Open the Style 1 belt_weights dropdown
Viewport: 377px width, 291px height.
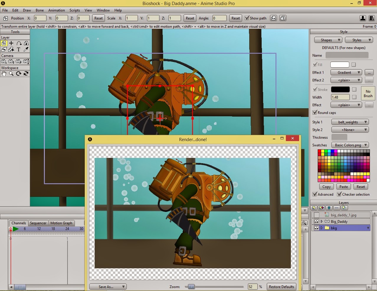click(350, 122)
